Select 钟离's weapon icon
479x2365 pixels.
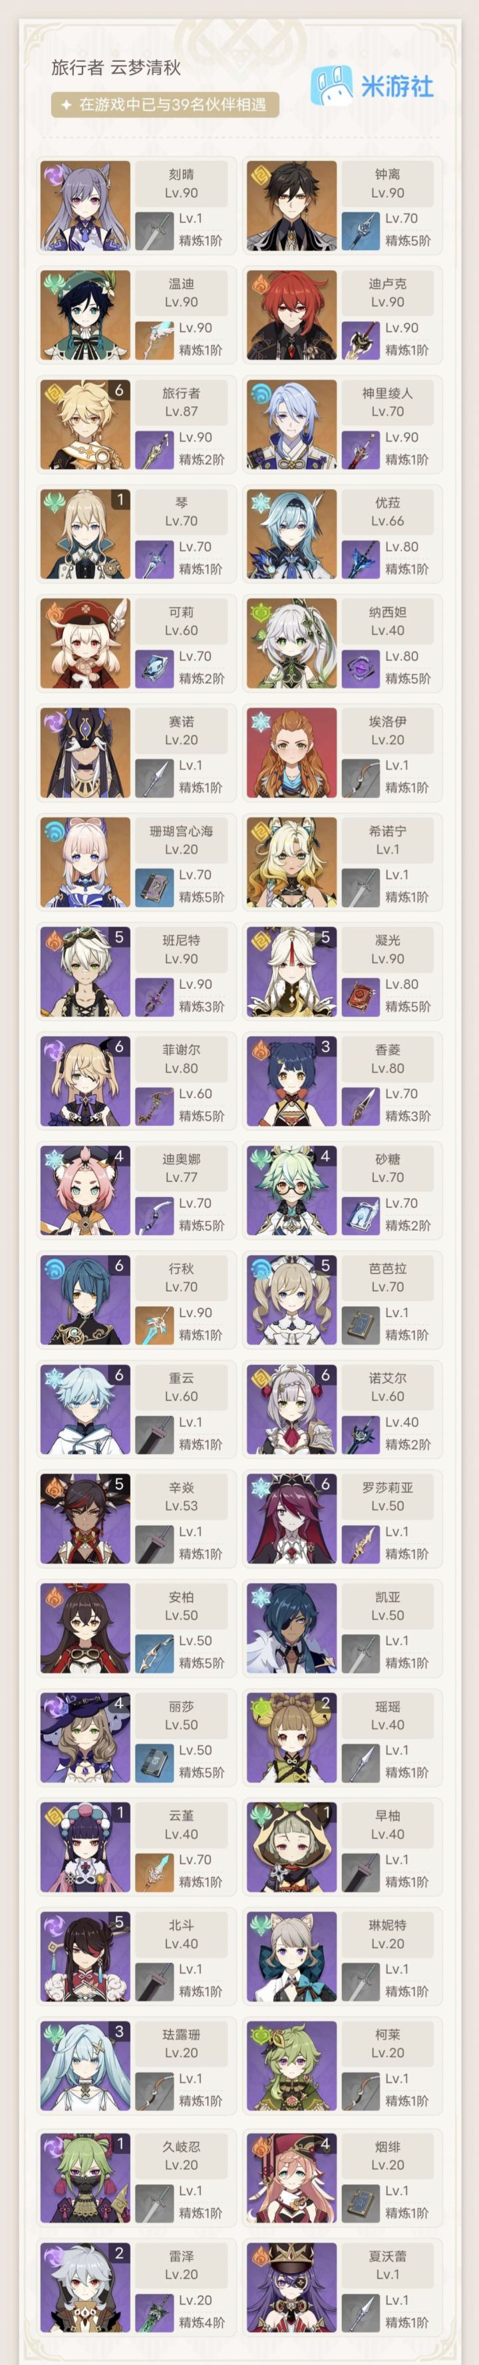tap(361, 230)
